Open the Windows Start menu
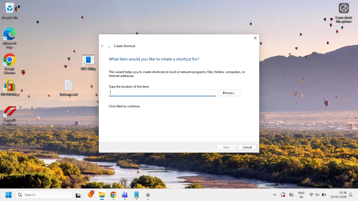 click(x=9, y=195)
